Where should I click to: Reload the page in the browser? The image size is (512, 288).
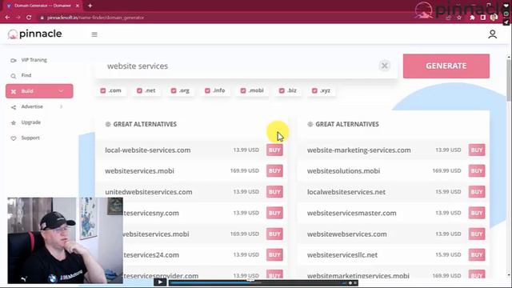coord(29,18)
